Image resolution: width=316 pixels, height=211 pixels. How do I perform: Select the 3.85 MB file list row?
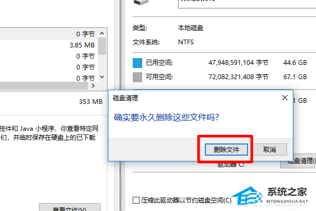point(49,45)
